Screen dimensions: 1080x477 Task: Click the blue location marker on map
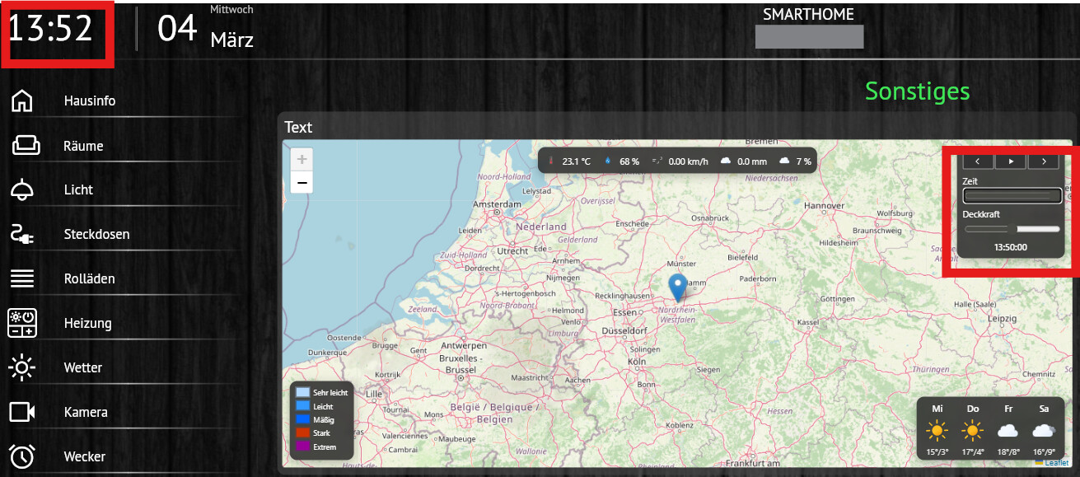coord(677,288)
